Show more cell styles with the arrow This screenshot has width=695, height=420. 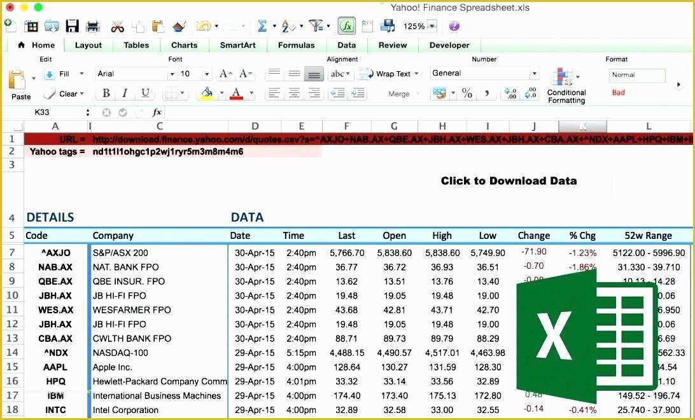(678, 84)
